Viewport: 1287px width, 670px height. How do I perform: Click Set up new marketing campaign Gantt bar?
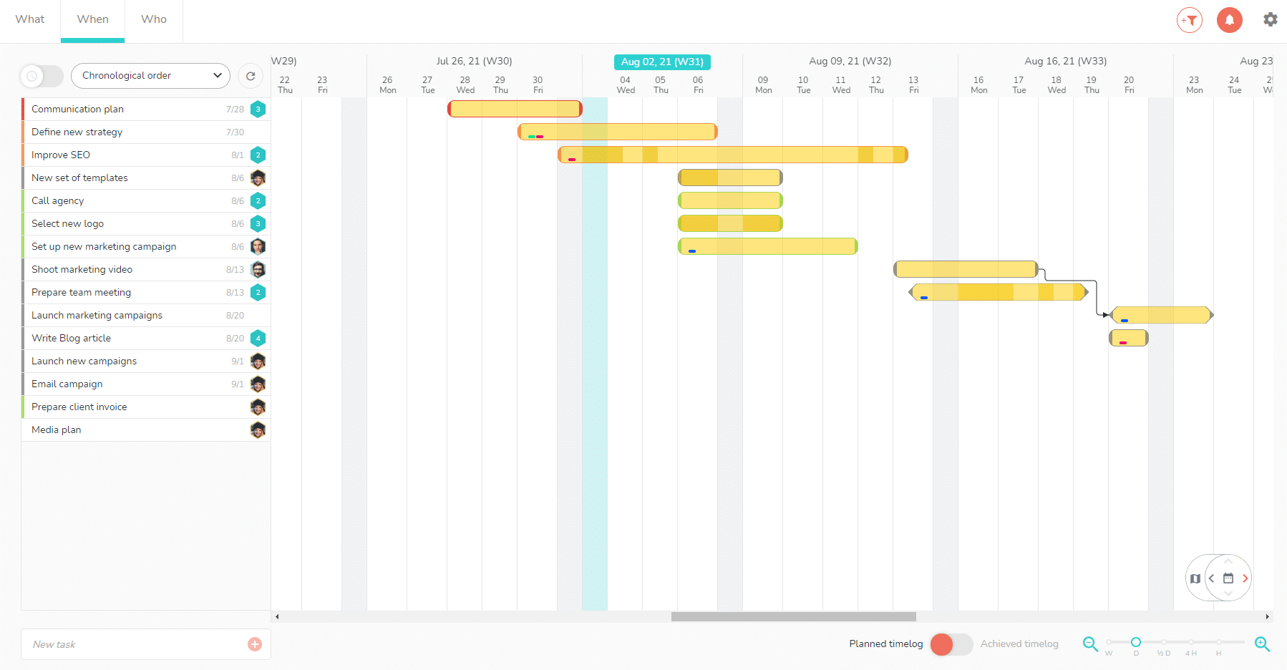click(x=768, y=246)
